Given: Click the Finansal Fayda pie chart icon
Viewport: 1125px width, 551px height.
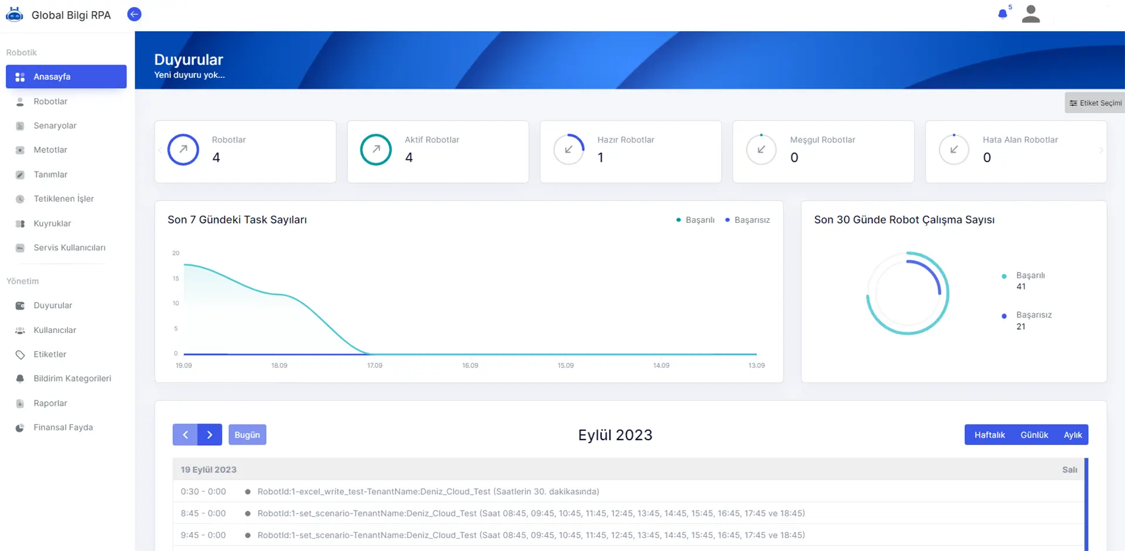Looking at the screenshot, I should pyautogui.click(x=20, y=428).
